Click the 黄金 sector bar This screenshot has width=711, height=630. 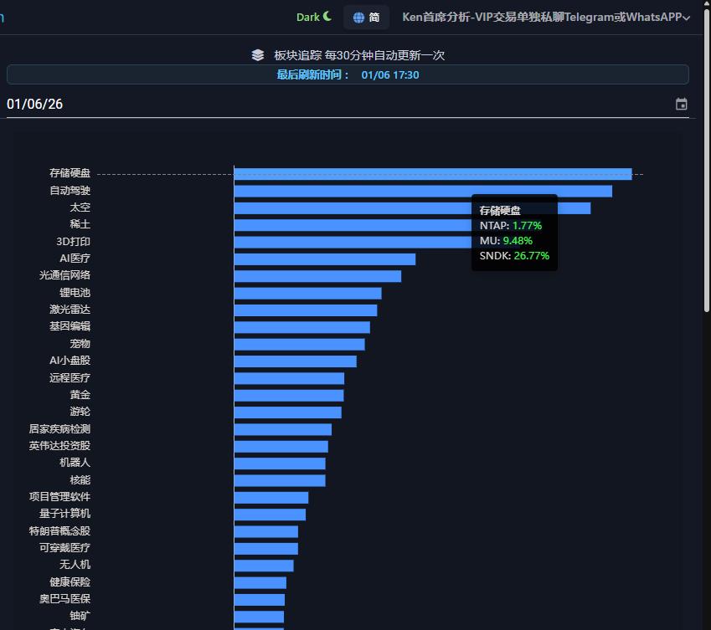click(288, 395)
